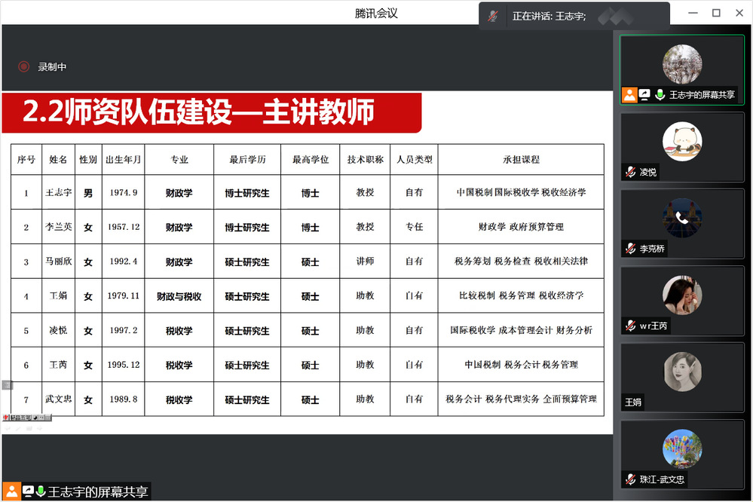Click muted mic icon beside wr王芮
Viewport: 753px width, 502px height.
[x=630, y=326]
